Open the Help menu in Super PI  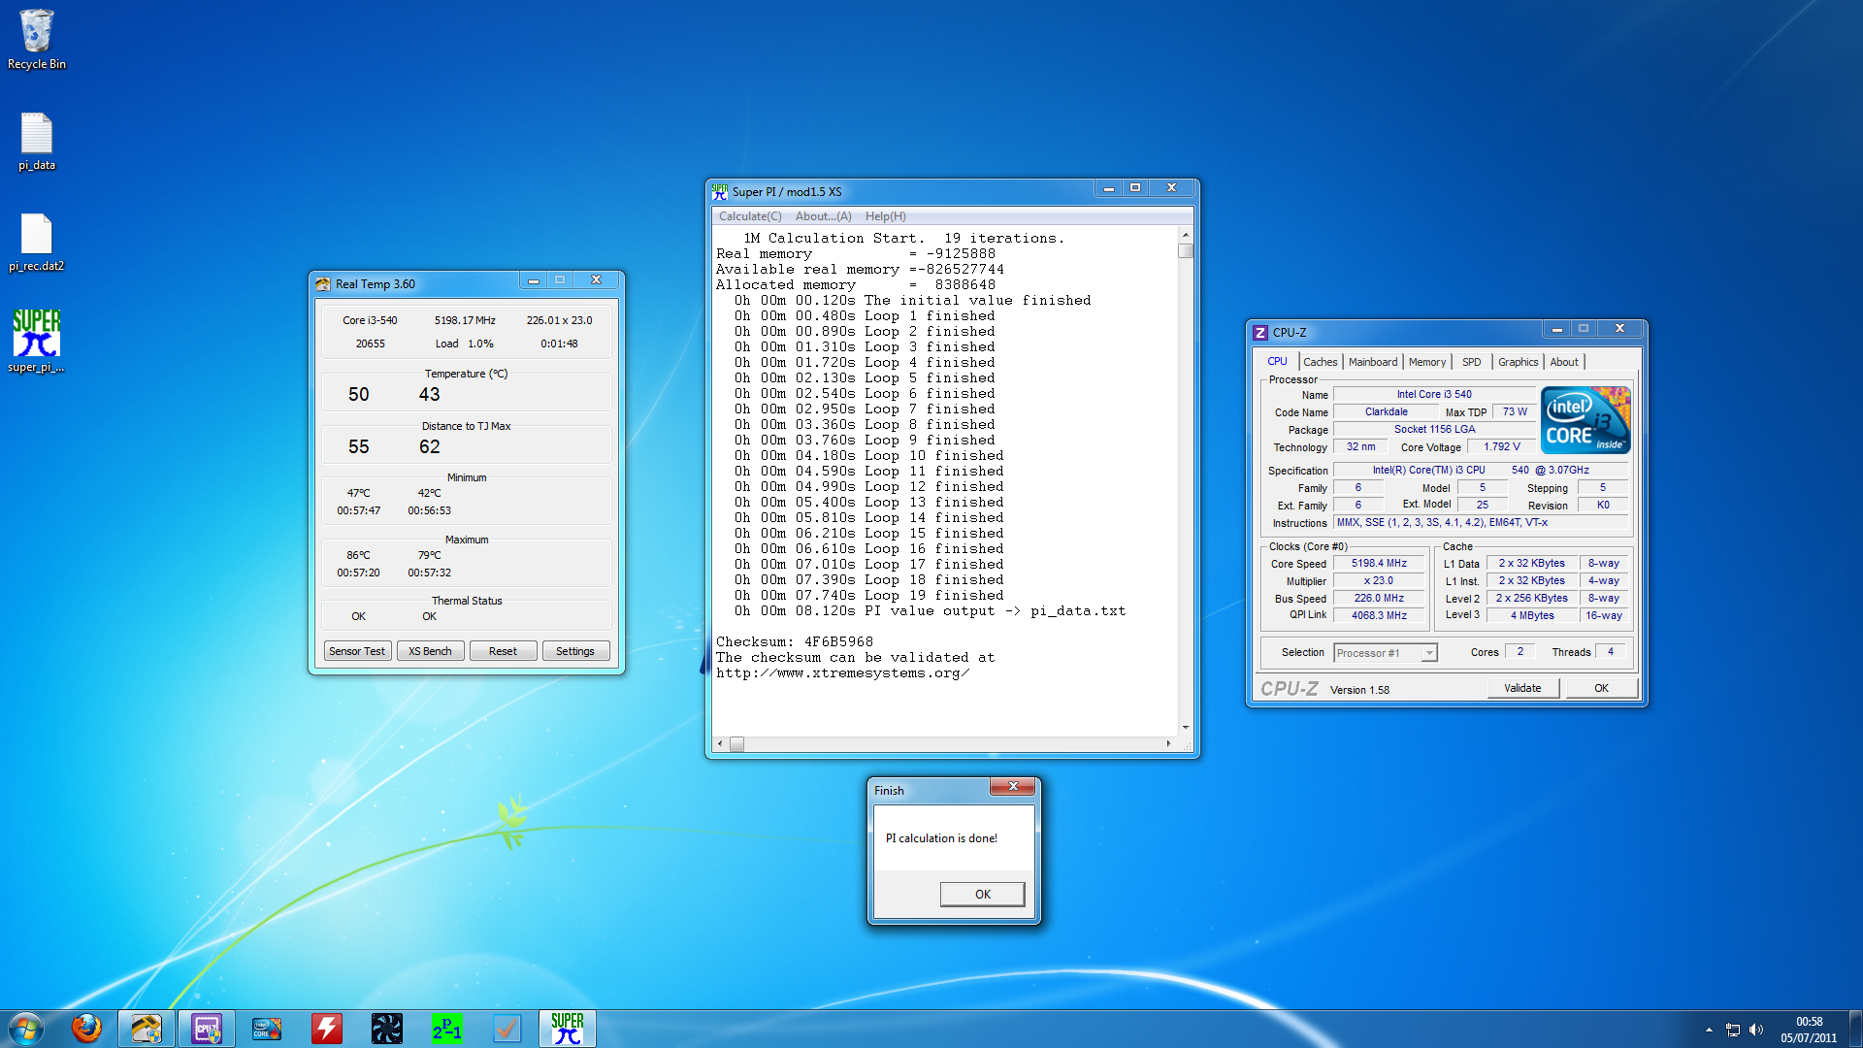coord(885,216)
